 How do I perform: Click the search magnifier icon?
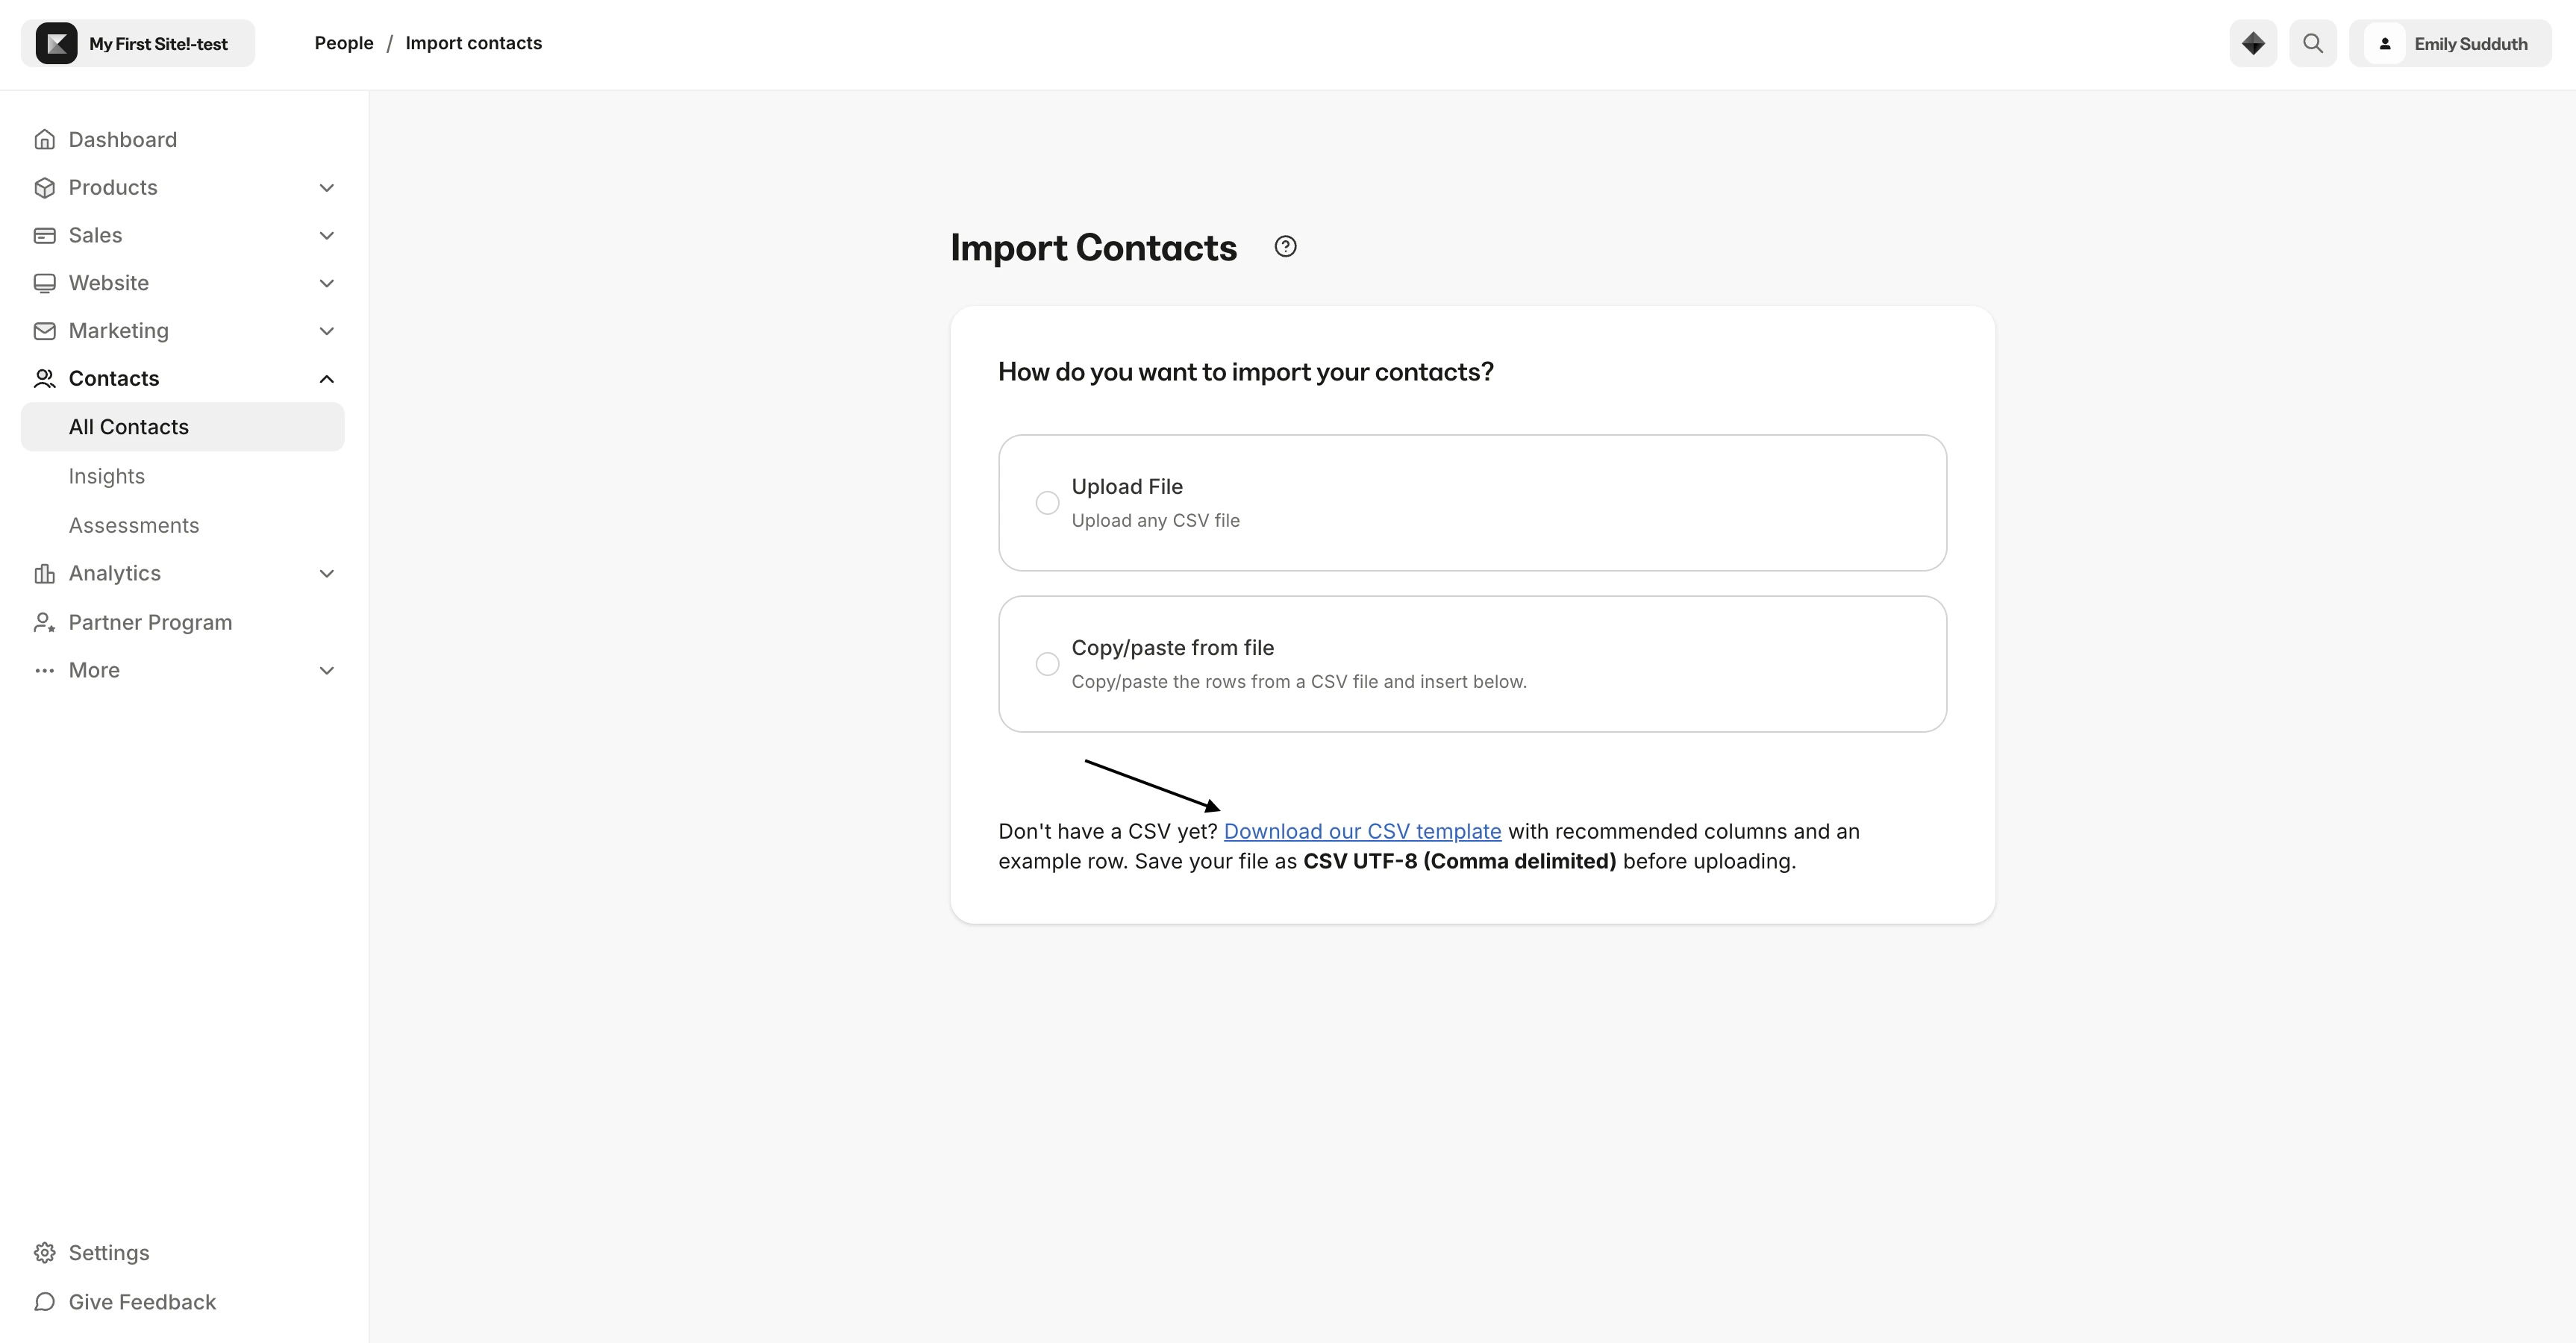[2313, 43]
